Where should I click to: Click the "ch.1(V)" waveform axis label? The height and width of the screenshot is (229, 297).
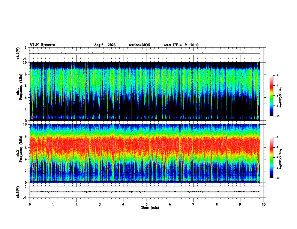[18, 53]
